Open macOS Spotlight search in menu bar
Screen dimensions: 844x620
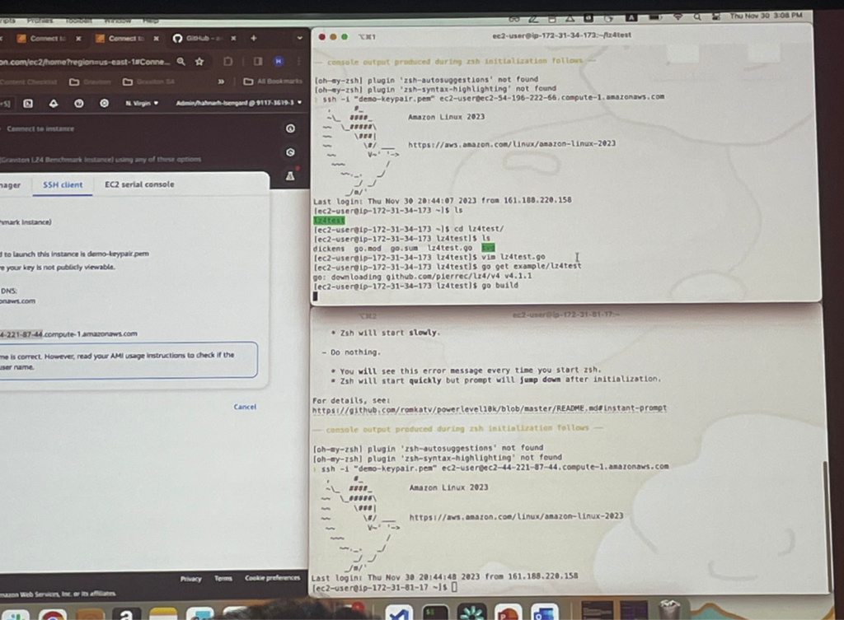point(697,16)
